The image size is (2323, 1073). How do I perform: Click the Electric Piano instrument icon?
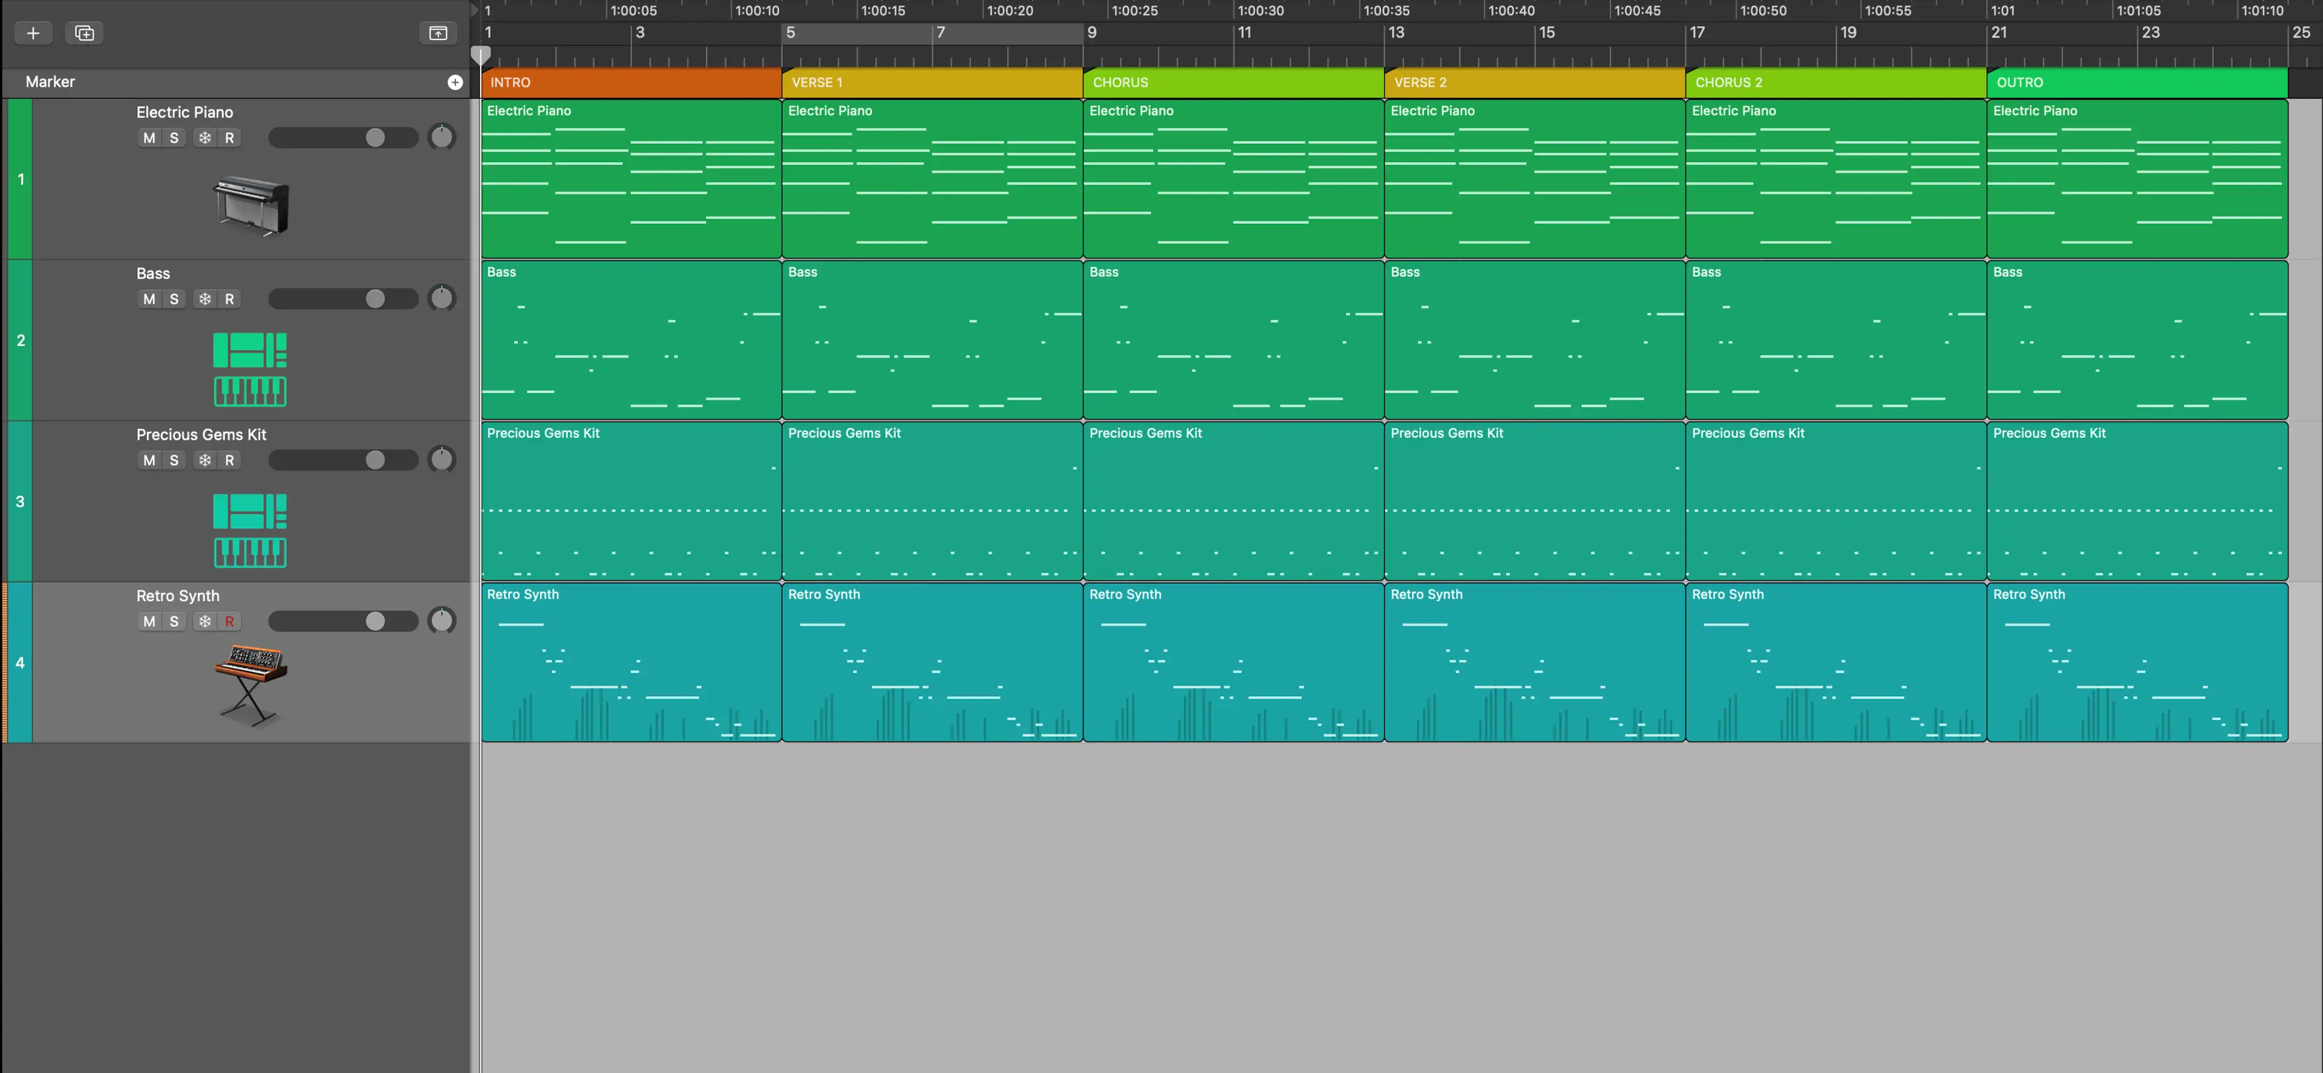pos(250,206)
